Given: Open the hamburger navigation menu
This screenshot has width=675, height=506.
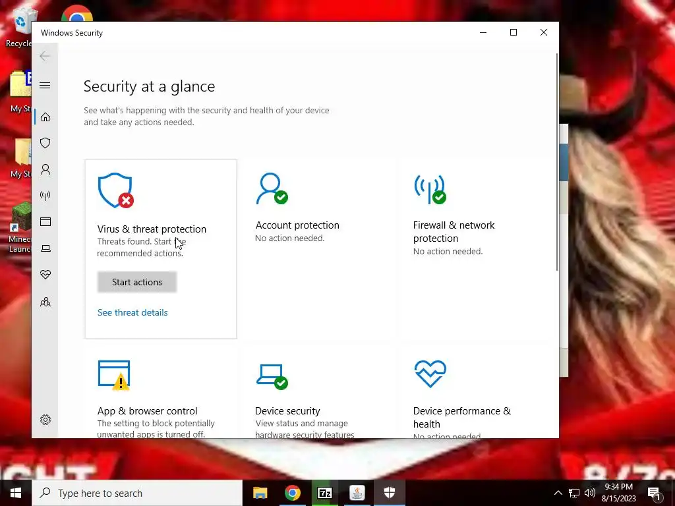Looking at the screenshot, I should (x=45, y=85).
